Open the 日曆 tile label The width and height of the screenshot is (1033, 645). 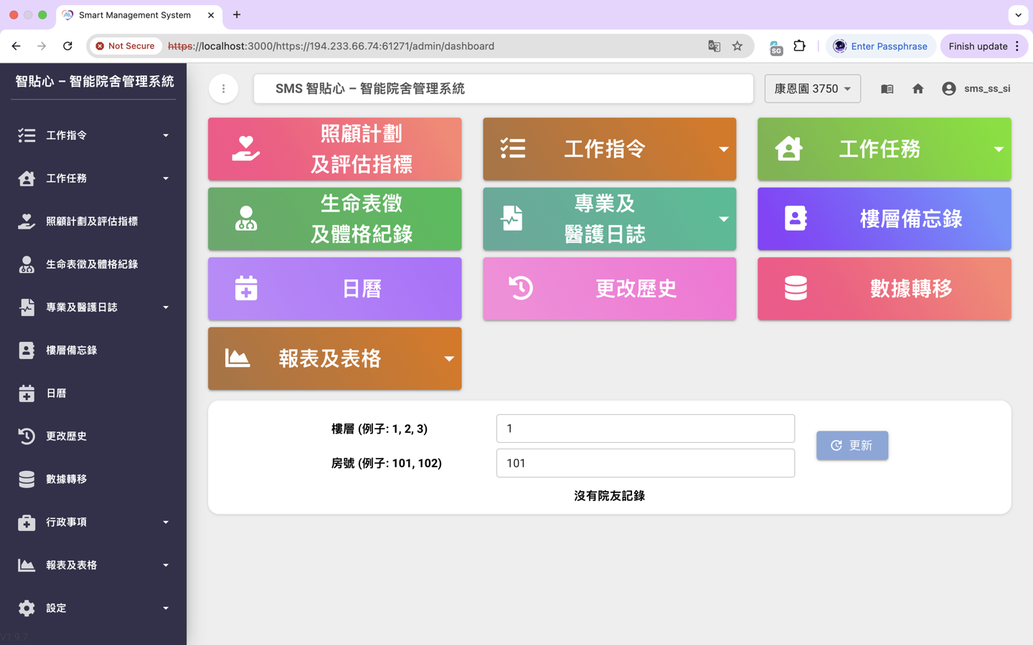click(362, 289)
